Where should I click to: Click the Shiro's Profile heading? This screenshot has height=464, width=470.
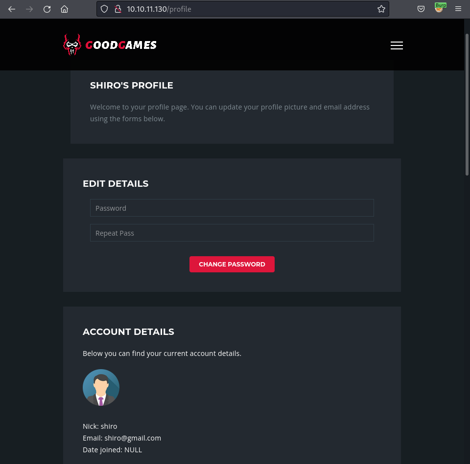pos(131,86)
